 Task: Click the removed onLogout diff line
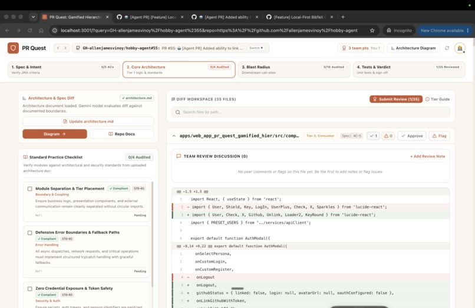pyautogui.click(x=311, y=277)
